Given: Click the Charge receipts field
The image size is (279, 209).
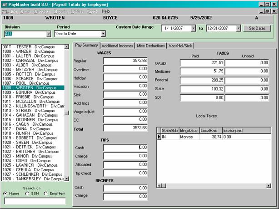Looking at the screenshot, I should click(125, 197).
